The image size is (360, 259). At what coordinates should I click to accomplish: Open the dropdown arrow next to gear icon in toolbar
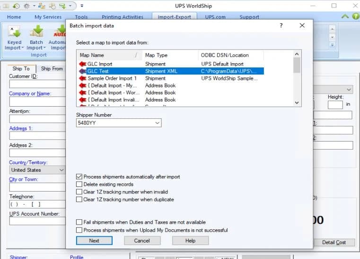(x=34, y=6)
